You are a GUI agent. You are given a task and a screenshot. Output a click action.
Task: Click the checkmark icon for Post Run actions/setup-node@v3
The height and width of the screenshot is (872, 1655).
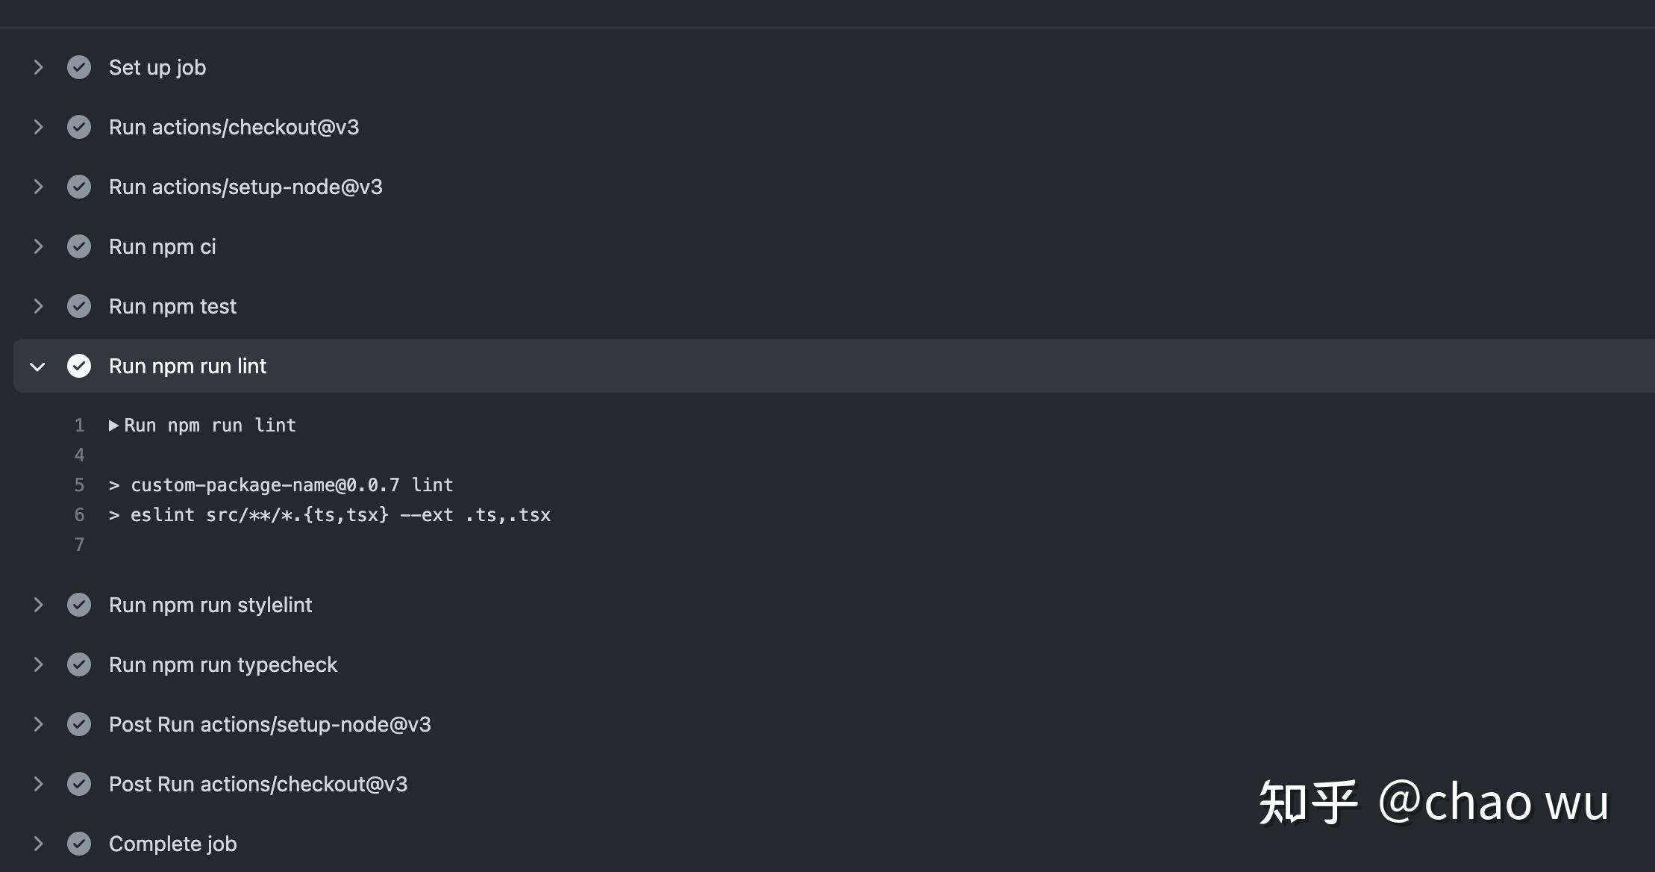pyautogui.click(x=79, y=724)
